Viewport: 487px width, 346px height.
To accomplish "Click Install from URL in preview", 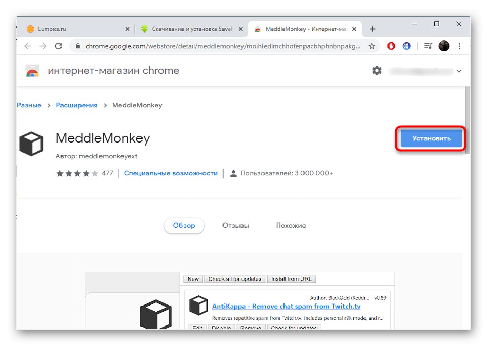I will (x=291, y=279).
